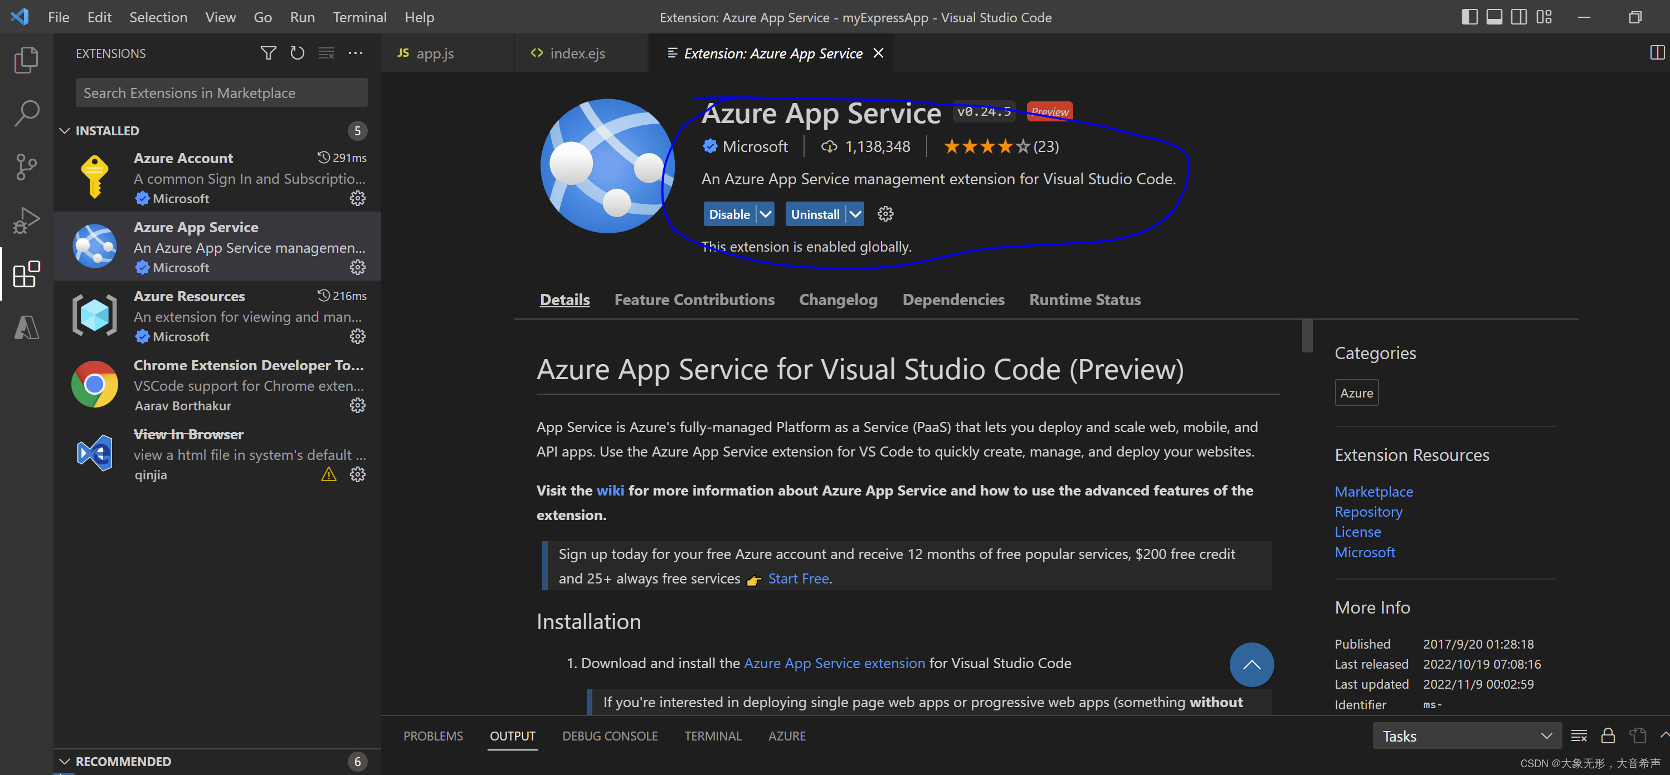Open the Repository resource link
Viewport: 1670px width, 775px height.
1368,511
